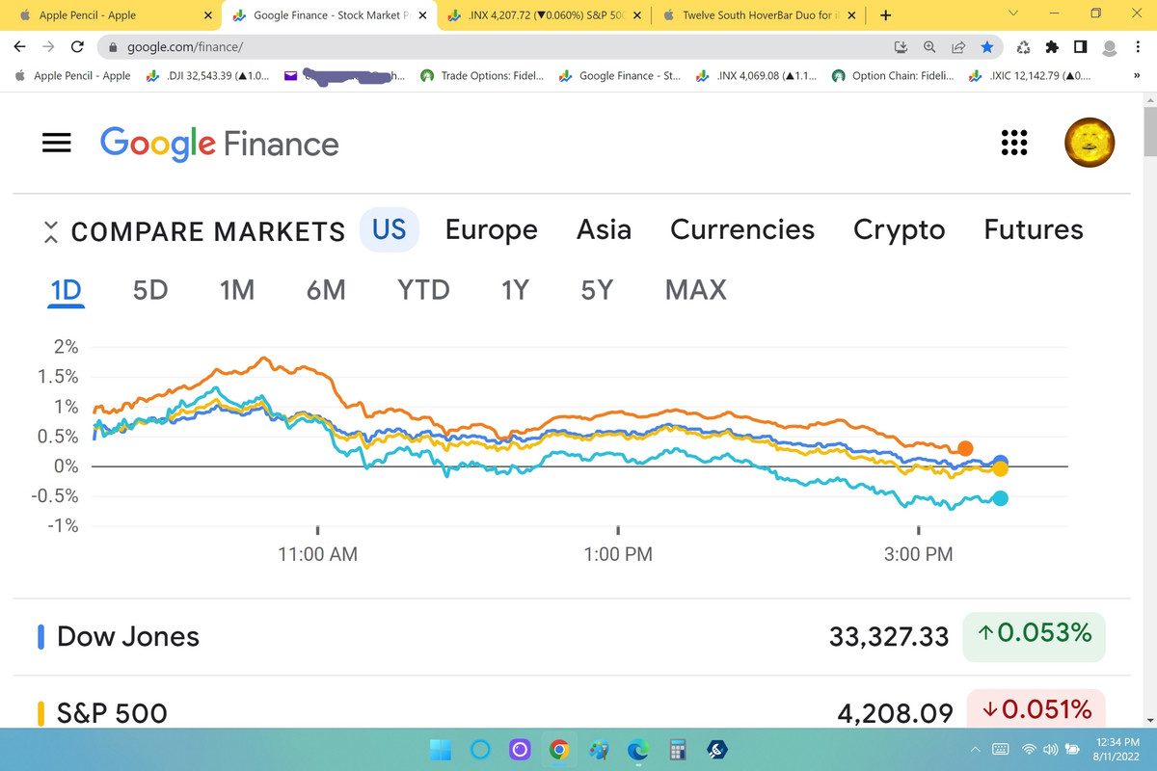This screenshot has width=1157, height=771.
Task: Set chart range to MAX
Action: pos(696,290)
